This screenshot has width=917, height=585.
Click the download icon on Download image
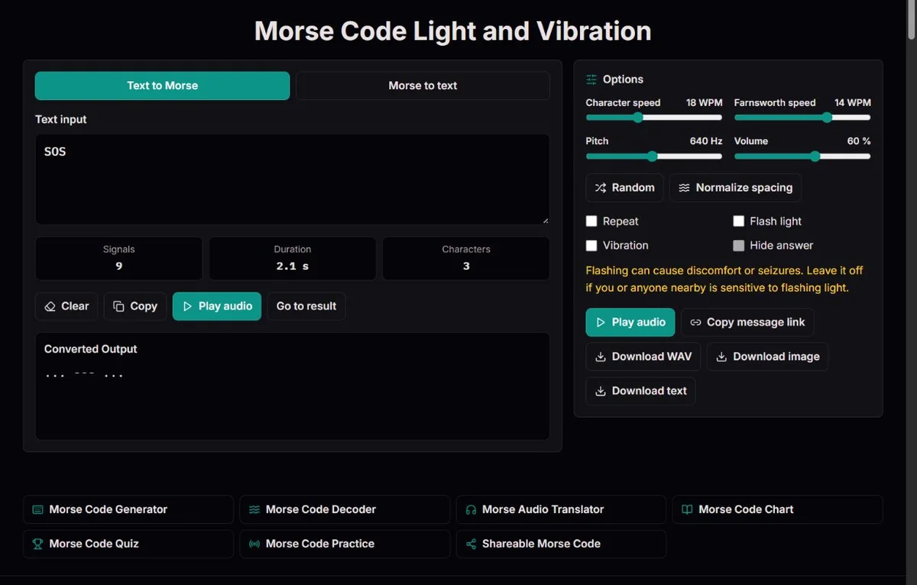coord(721,357)
